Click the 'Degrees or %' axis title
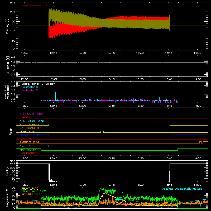Image resolution: width=211 pixels, height=211 pixels. pos(7,198)
